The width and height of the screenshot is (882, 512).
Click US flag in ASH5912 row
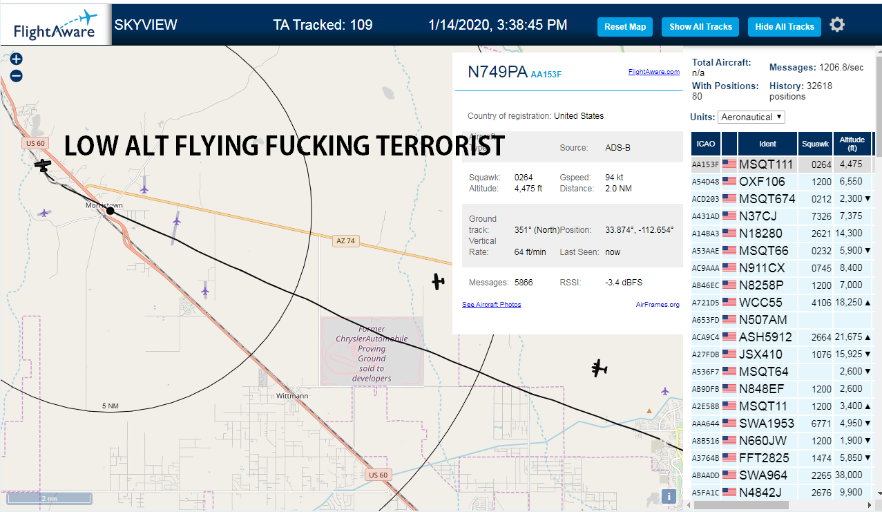729,337
